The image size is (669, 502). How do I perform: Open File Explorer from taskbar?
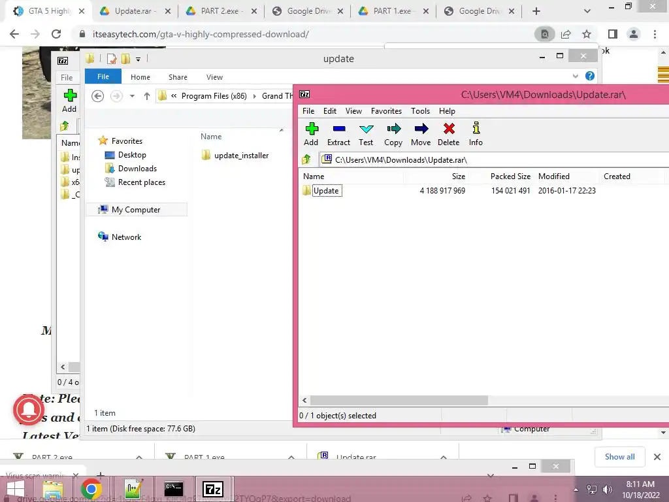[x=52, y=489]
